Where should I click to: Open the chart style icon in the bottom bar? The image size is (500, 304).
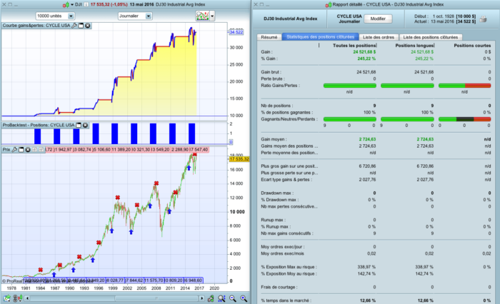point(17,298)
